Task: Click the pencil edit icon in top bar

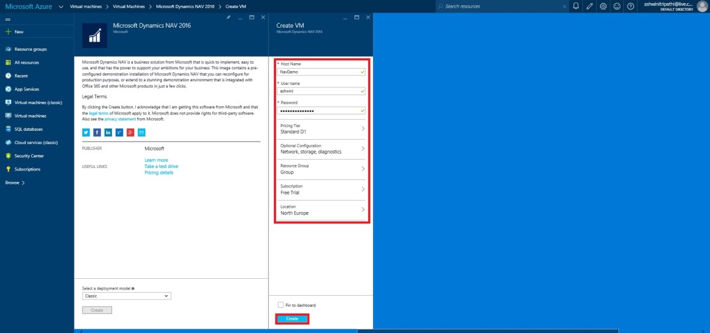Action: click(x=590, y=6)
